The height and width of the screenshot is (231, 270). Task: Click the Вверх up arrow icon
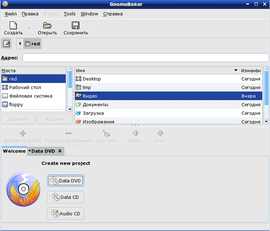[x=135, y=133]
